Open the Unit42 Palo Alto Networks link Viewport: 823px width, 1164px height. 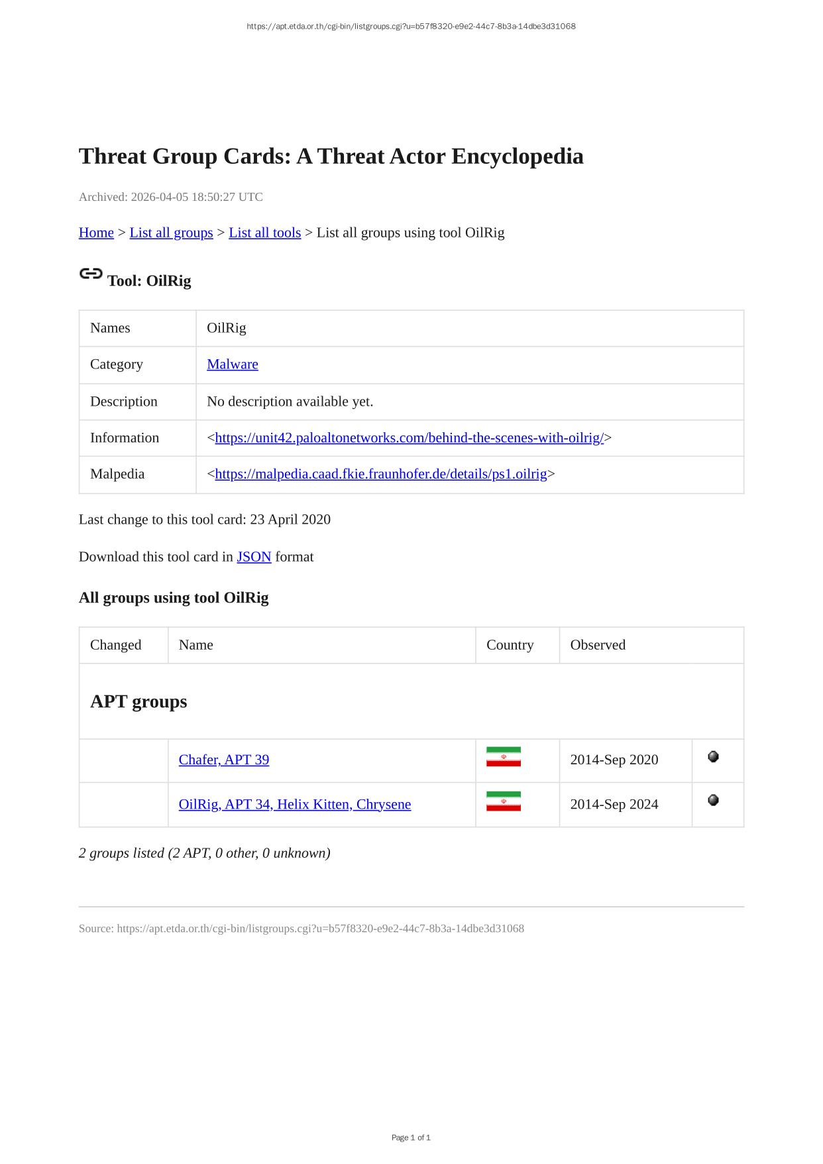tap(409, 437)
